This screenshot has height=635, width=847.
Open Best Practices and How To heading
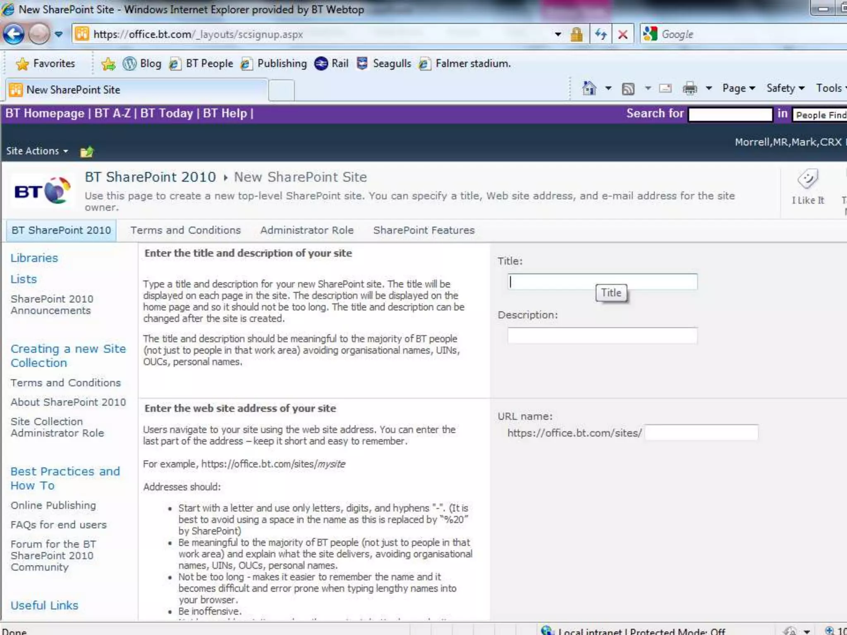(x=65, y=478)
